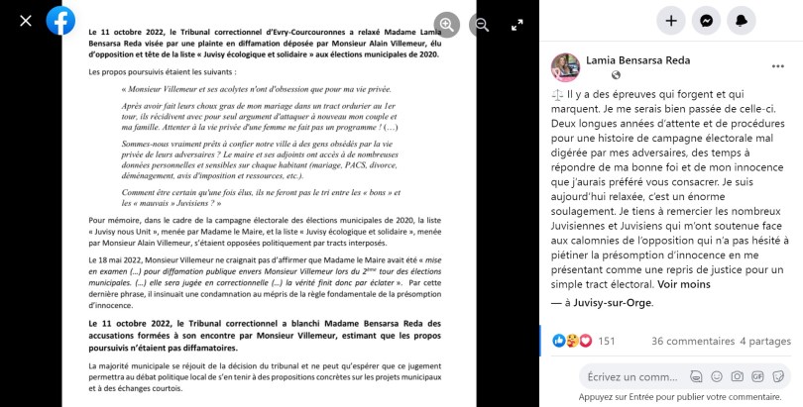Open Messenger chats
803x407 pixels.
point(706,21)
